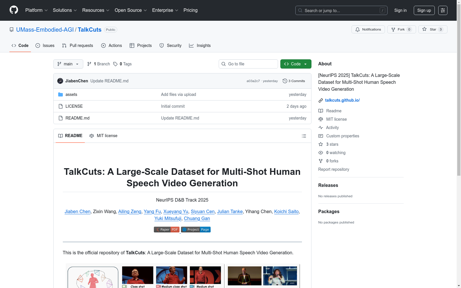Open Chuang Gan author link

[197, 218]
